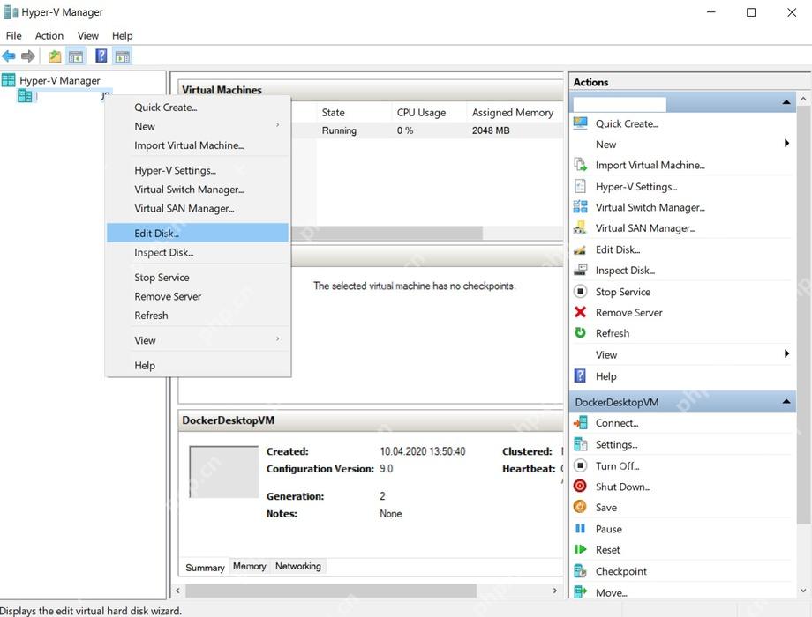
Task: Click the orange Save icon under DockerDesktopVM
Action: point(581,507)
